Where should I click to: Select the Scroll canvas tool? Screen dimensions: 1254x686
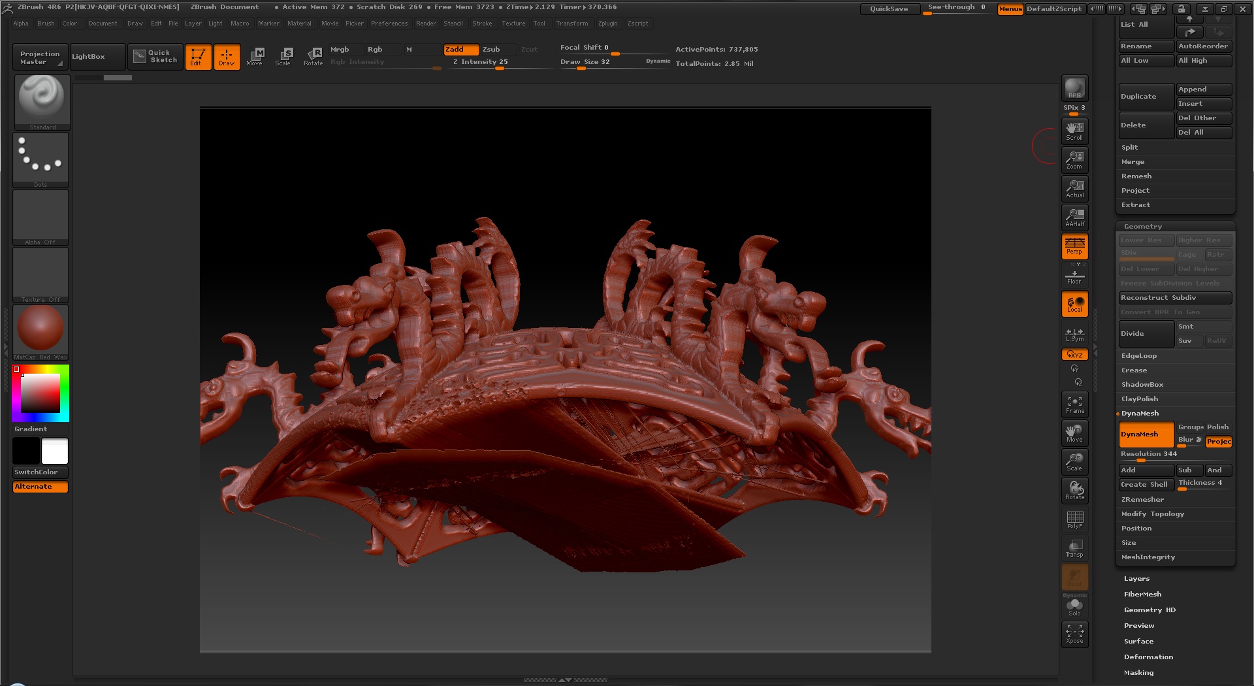1074,131
